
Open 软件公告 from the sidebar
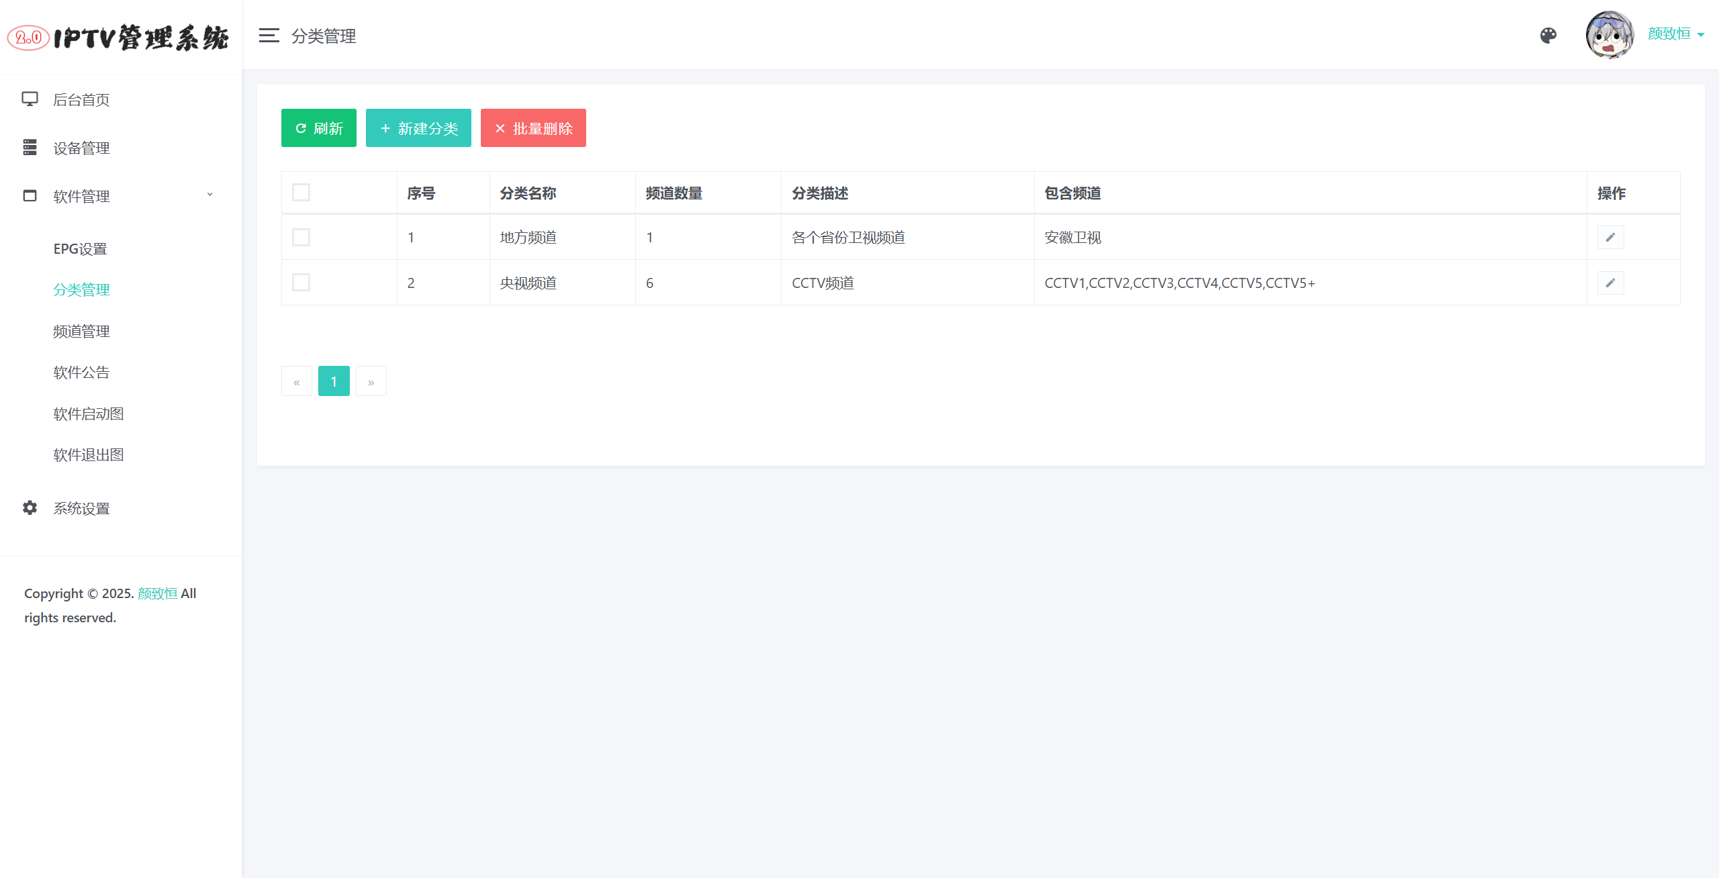[x=81, y=372]
